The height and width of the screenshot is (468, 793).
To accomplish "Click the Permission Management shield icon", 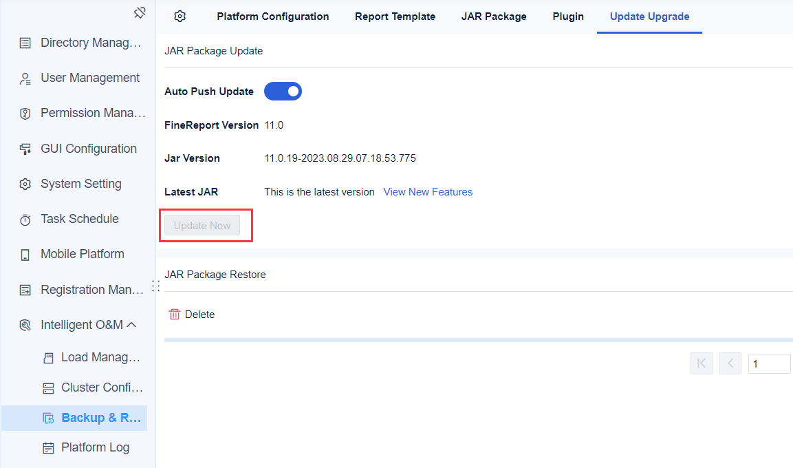I will [25, 114].
